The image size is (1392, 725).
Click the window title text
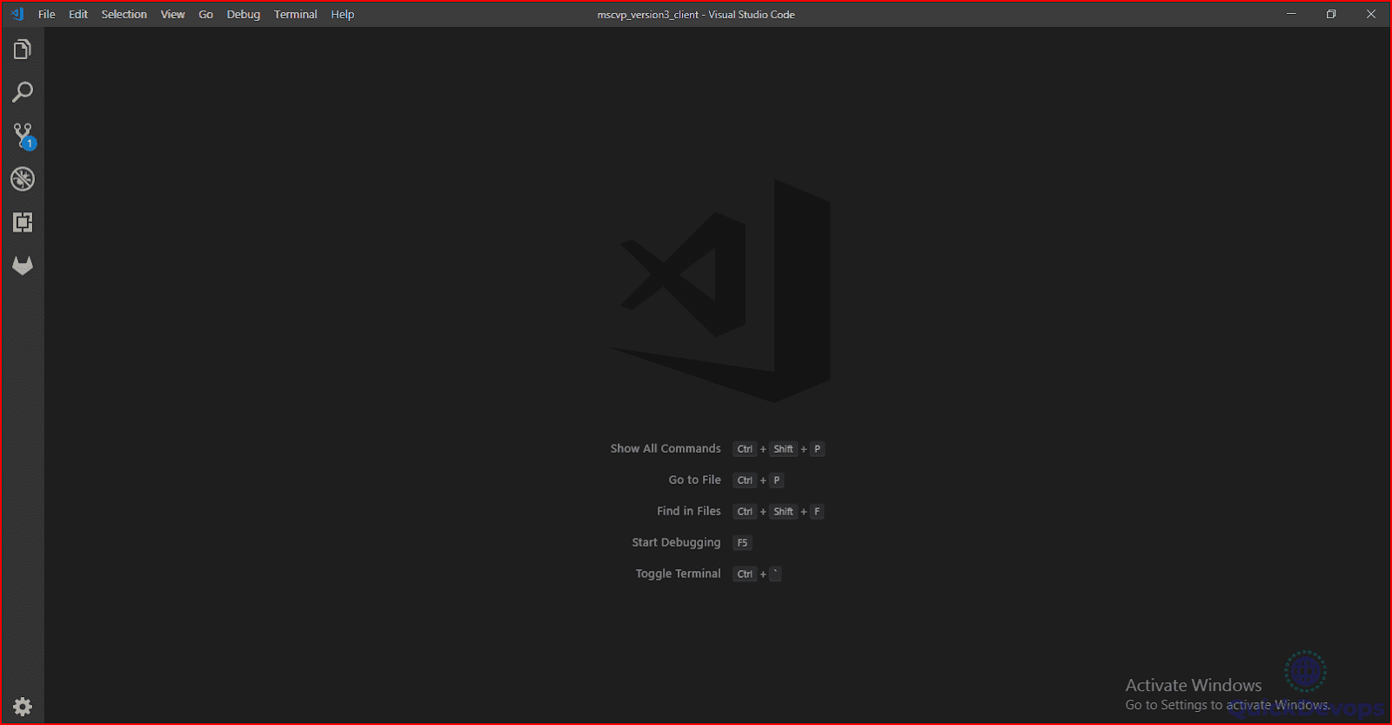tap(696, 14)
